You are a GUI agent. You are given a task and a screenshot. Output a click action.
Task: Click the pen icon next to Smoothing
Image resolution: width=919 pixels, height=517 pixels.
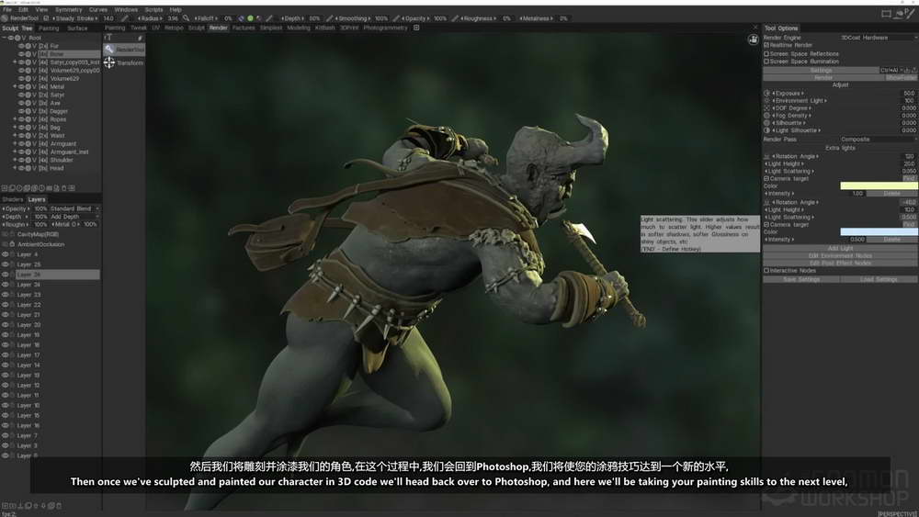pyautogui.click(x=329, y=18)
